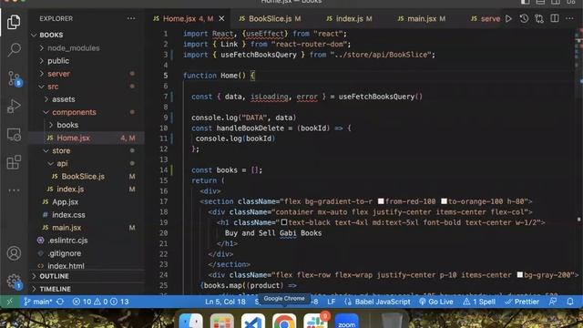Open Manage gear settings icon

click(15, 282)
